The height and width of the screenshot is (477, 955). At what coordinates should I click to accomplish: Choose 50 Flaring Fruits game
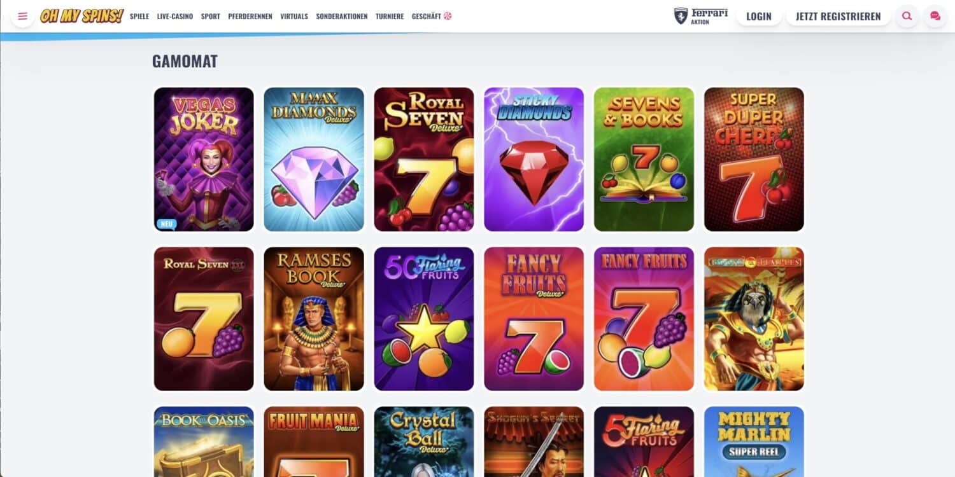pyautogui.click(x=424, y=319)
